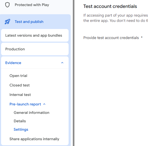Screen dimensions: 148x146
Task: Click the shield icon beside Protected with Play
Action: (x=7, y=5)
